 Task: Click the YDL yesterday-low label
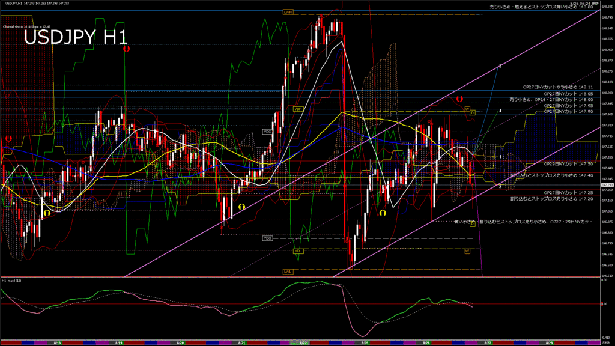click(x=298, y=251)
